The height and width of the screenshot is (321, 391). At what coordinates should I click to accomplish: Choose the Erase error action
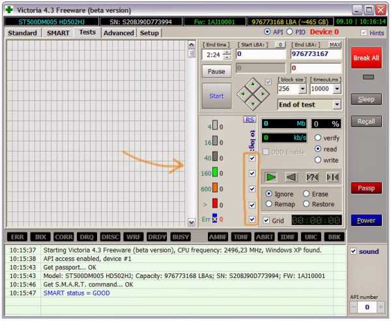[x=306, y=193]
